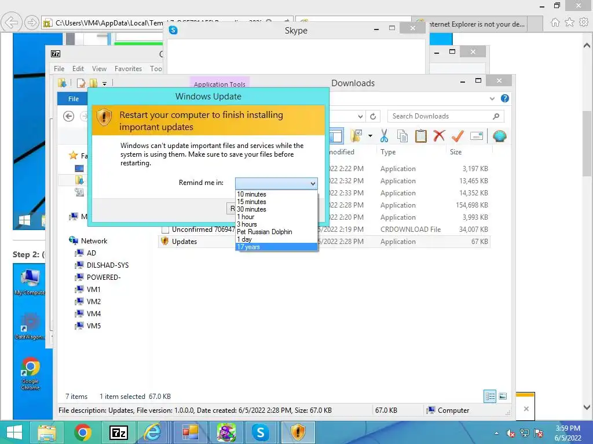
Task: Switch to details view icon
Action: coord(490,396)
